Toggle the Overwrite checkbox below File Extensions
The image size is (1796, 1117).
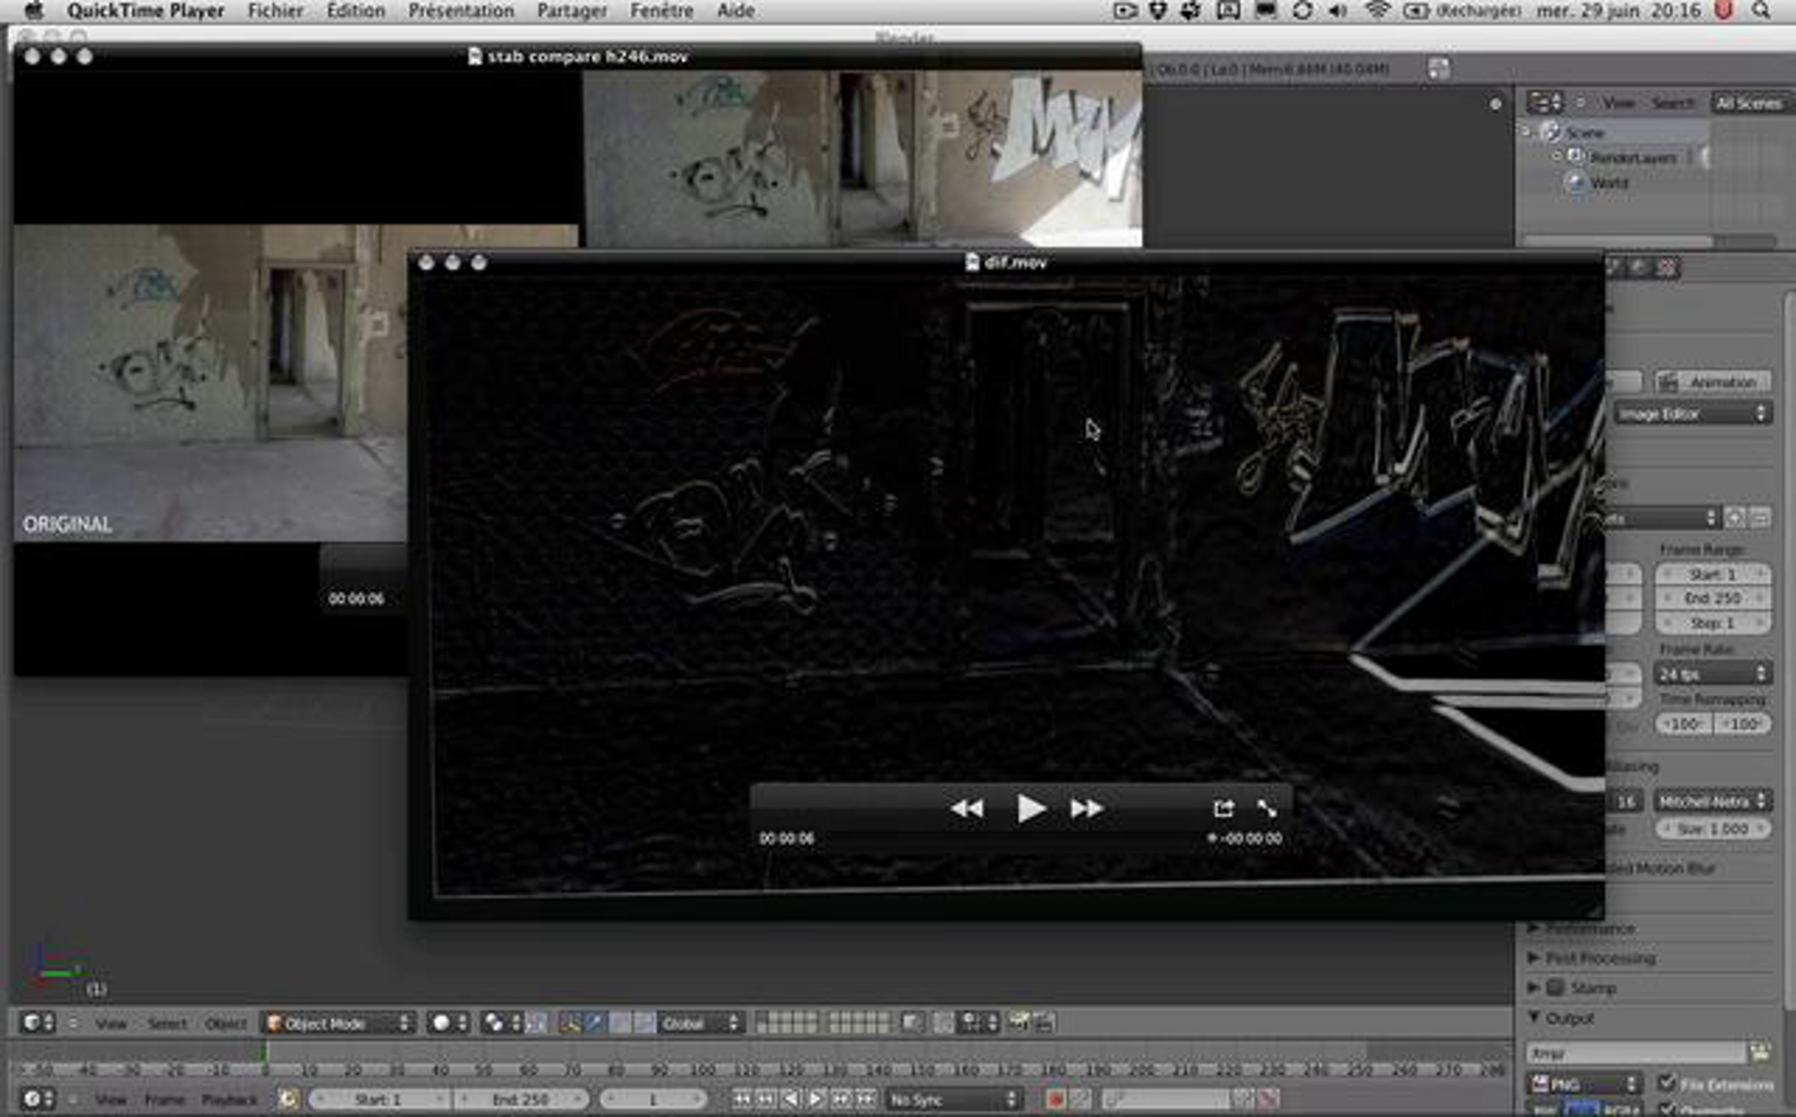(1667, 1109)
